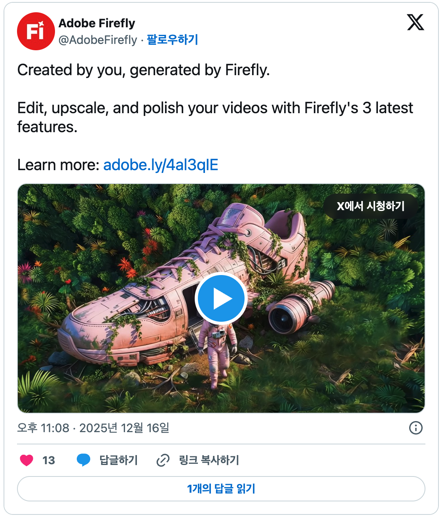Open the tweet info icon
The width and height of the screenshot is (444, 520).
click(416, 428)
